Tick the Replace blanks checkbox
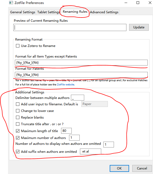Viewport: 153px width, 174px height. point(18,118)
